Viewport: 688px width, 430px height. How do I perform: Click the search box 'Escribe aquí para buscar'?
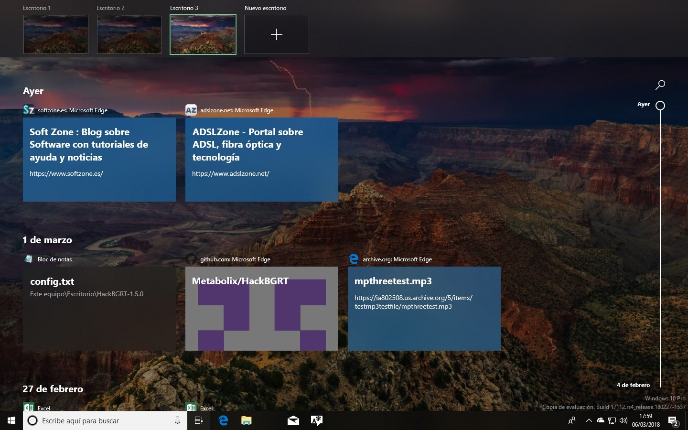click(x=105, y=420)
